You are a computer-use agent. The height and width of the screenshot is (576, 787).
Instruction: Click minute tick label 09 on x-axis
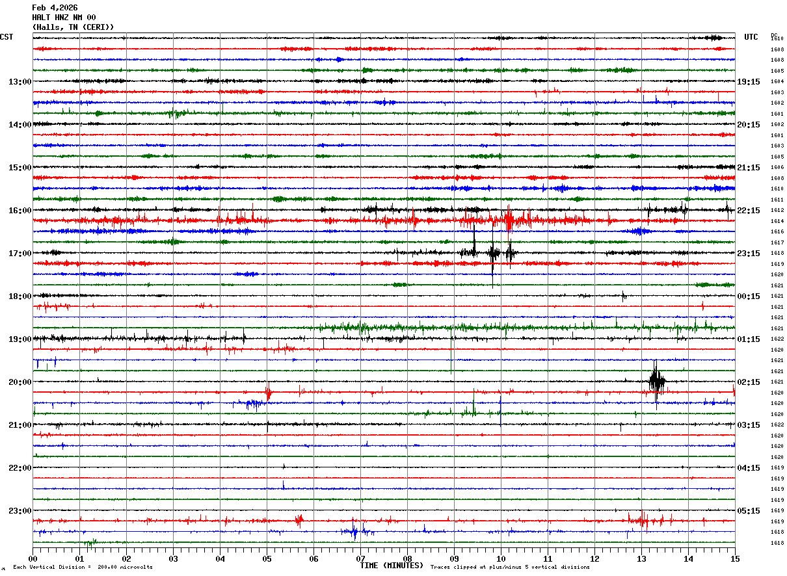click(455, 558)
